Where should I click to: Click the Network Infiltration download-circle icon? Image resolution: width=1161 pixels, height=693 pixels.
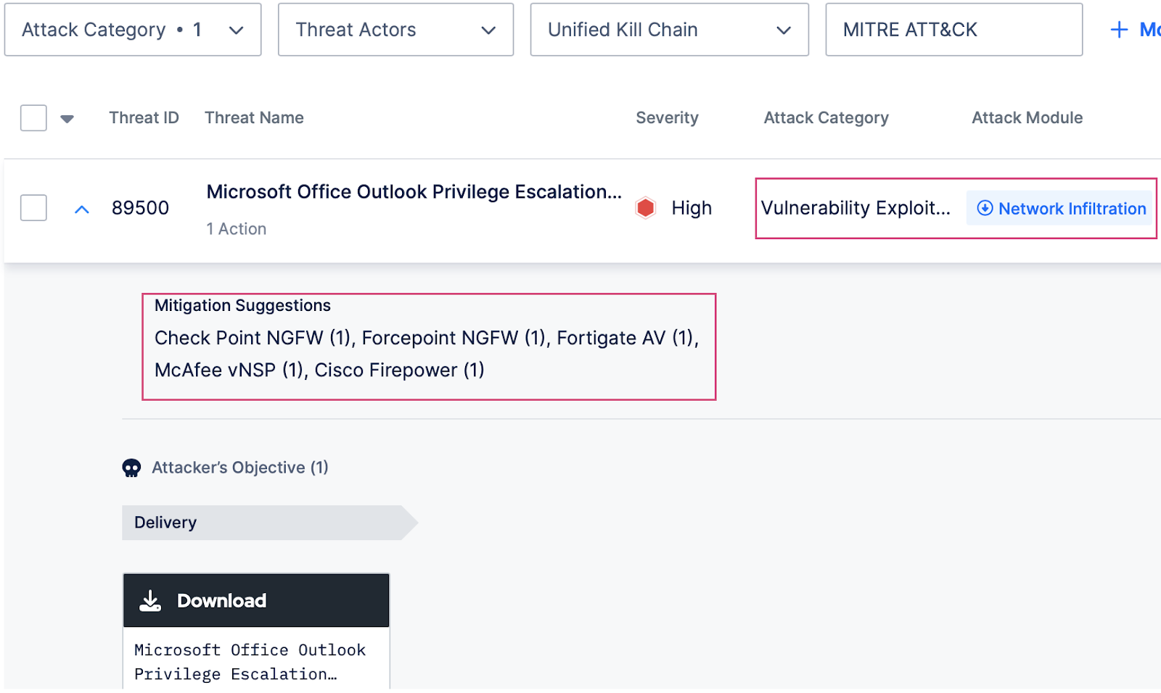[985, 209]
